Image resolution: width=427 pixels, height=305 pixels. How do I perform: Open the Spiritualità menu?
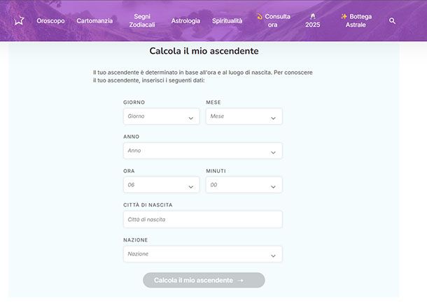(227, 21)
